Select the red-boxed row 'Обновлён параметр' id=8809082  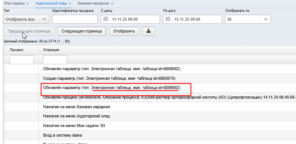(x=150, y=88)
